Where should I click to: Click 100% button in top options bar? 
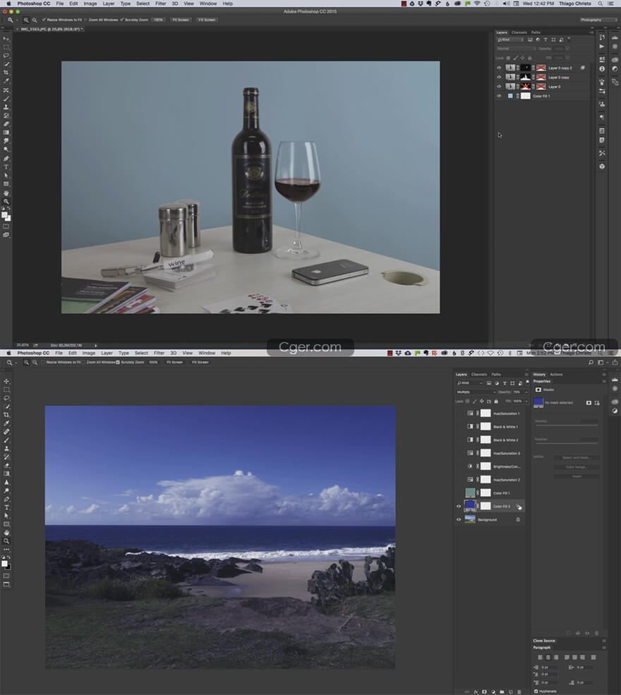[158, 20]
